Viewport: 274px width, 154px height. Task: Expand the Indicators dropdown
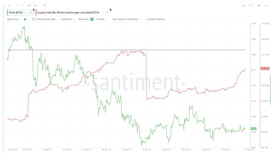coord(68,19)
